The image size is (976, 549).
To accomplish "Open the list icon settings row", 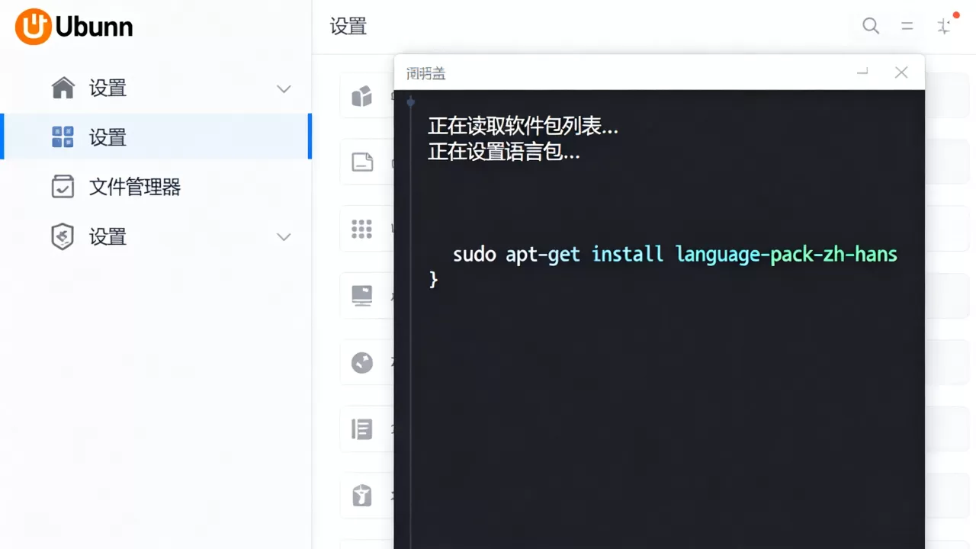I will (366, 429).
